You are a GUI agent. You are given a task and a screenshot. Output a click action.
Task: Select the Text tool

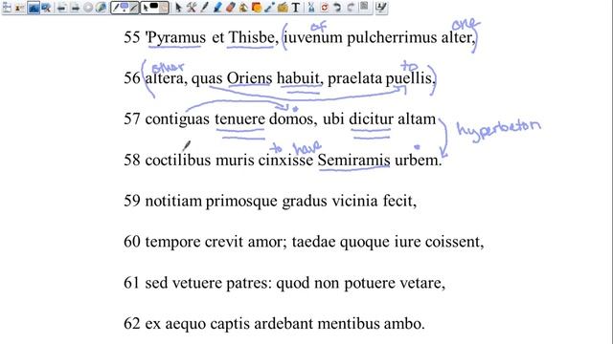pyautogui.click(x=296, y=8)
